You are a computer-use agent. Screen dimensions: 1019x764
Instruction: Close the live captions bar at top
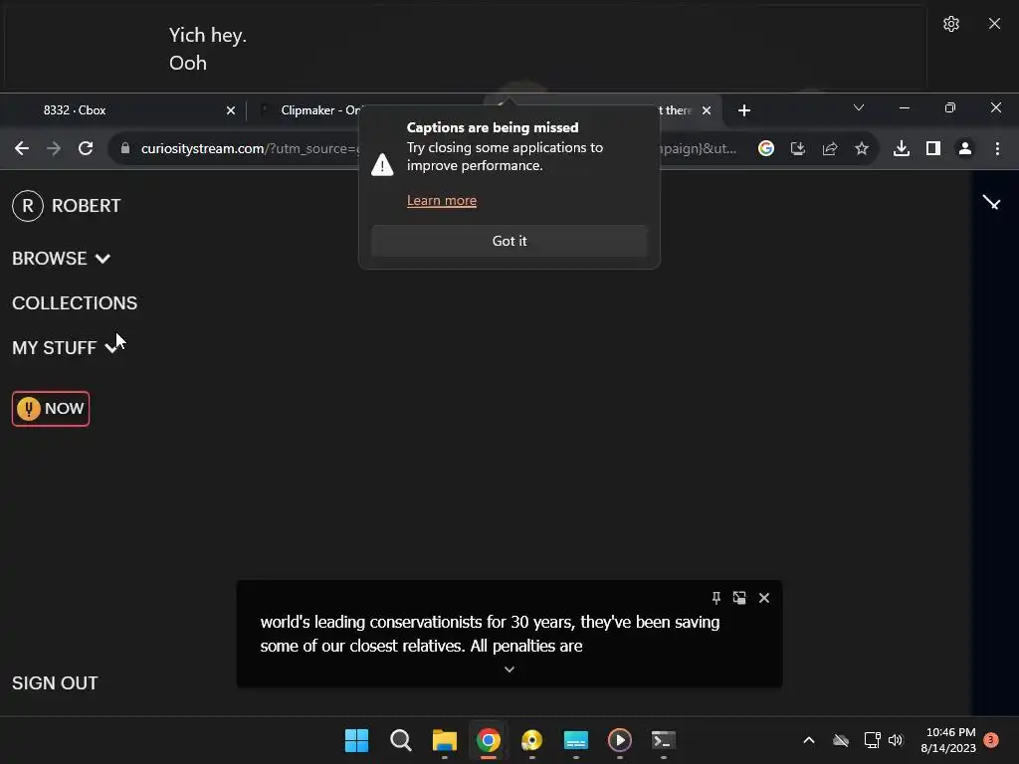click(994, 24)
